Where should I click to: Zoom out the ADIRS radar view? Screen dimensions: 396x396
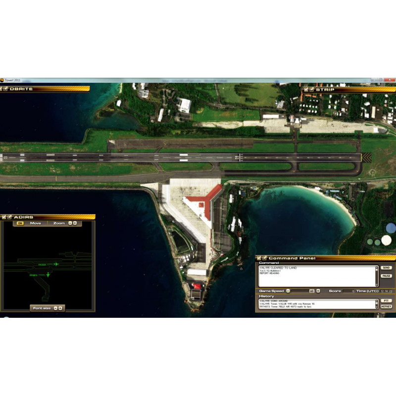70,223
